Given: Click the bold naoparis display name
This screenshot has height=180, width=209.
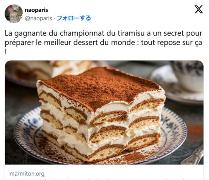Looking at the screenshot, I should point(36,10).
